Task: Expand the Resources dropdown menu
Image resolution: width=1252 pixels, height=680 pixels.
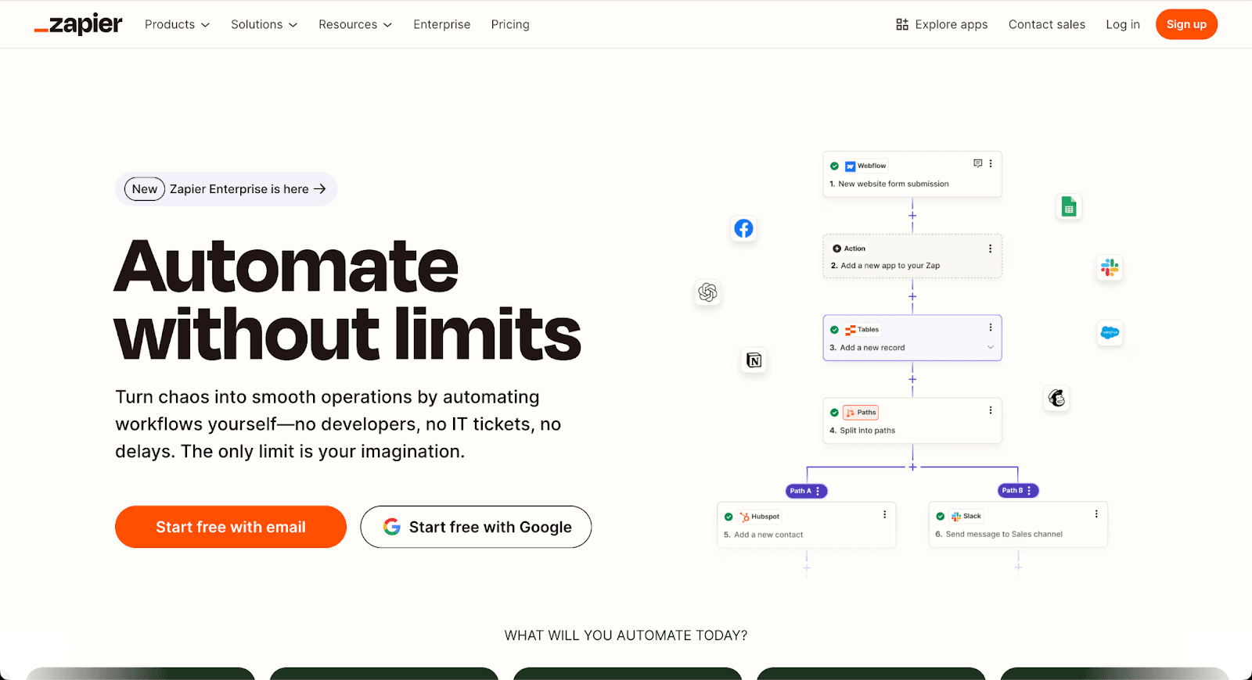Action: (x=355, y=24)
